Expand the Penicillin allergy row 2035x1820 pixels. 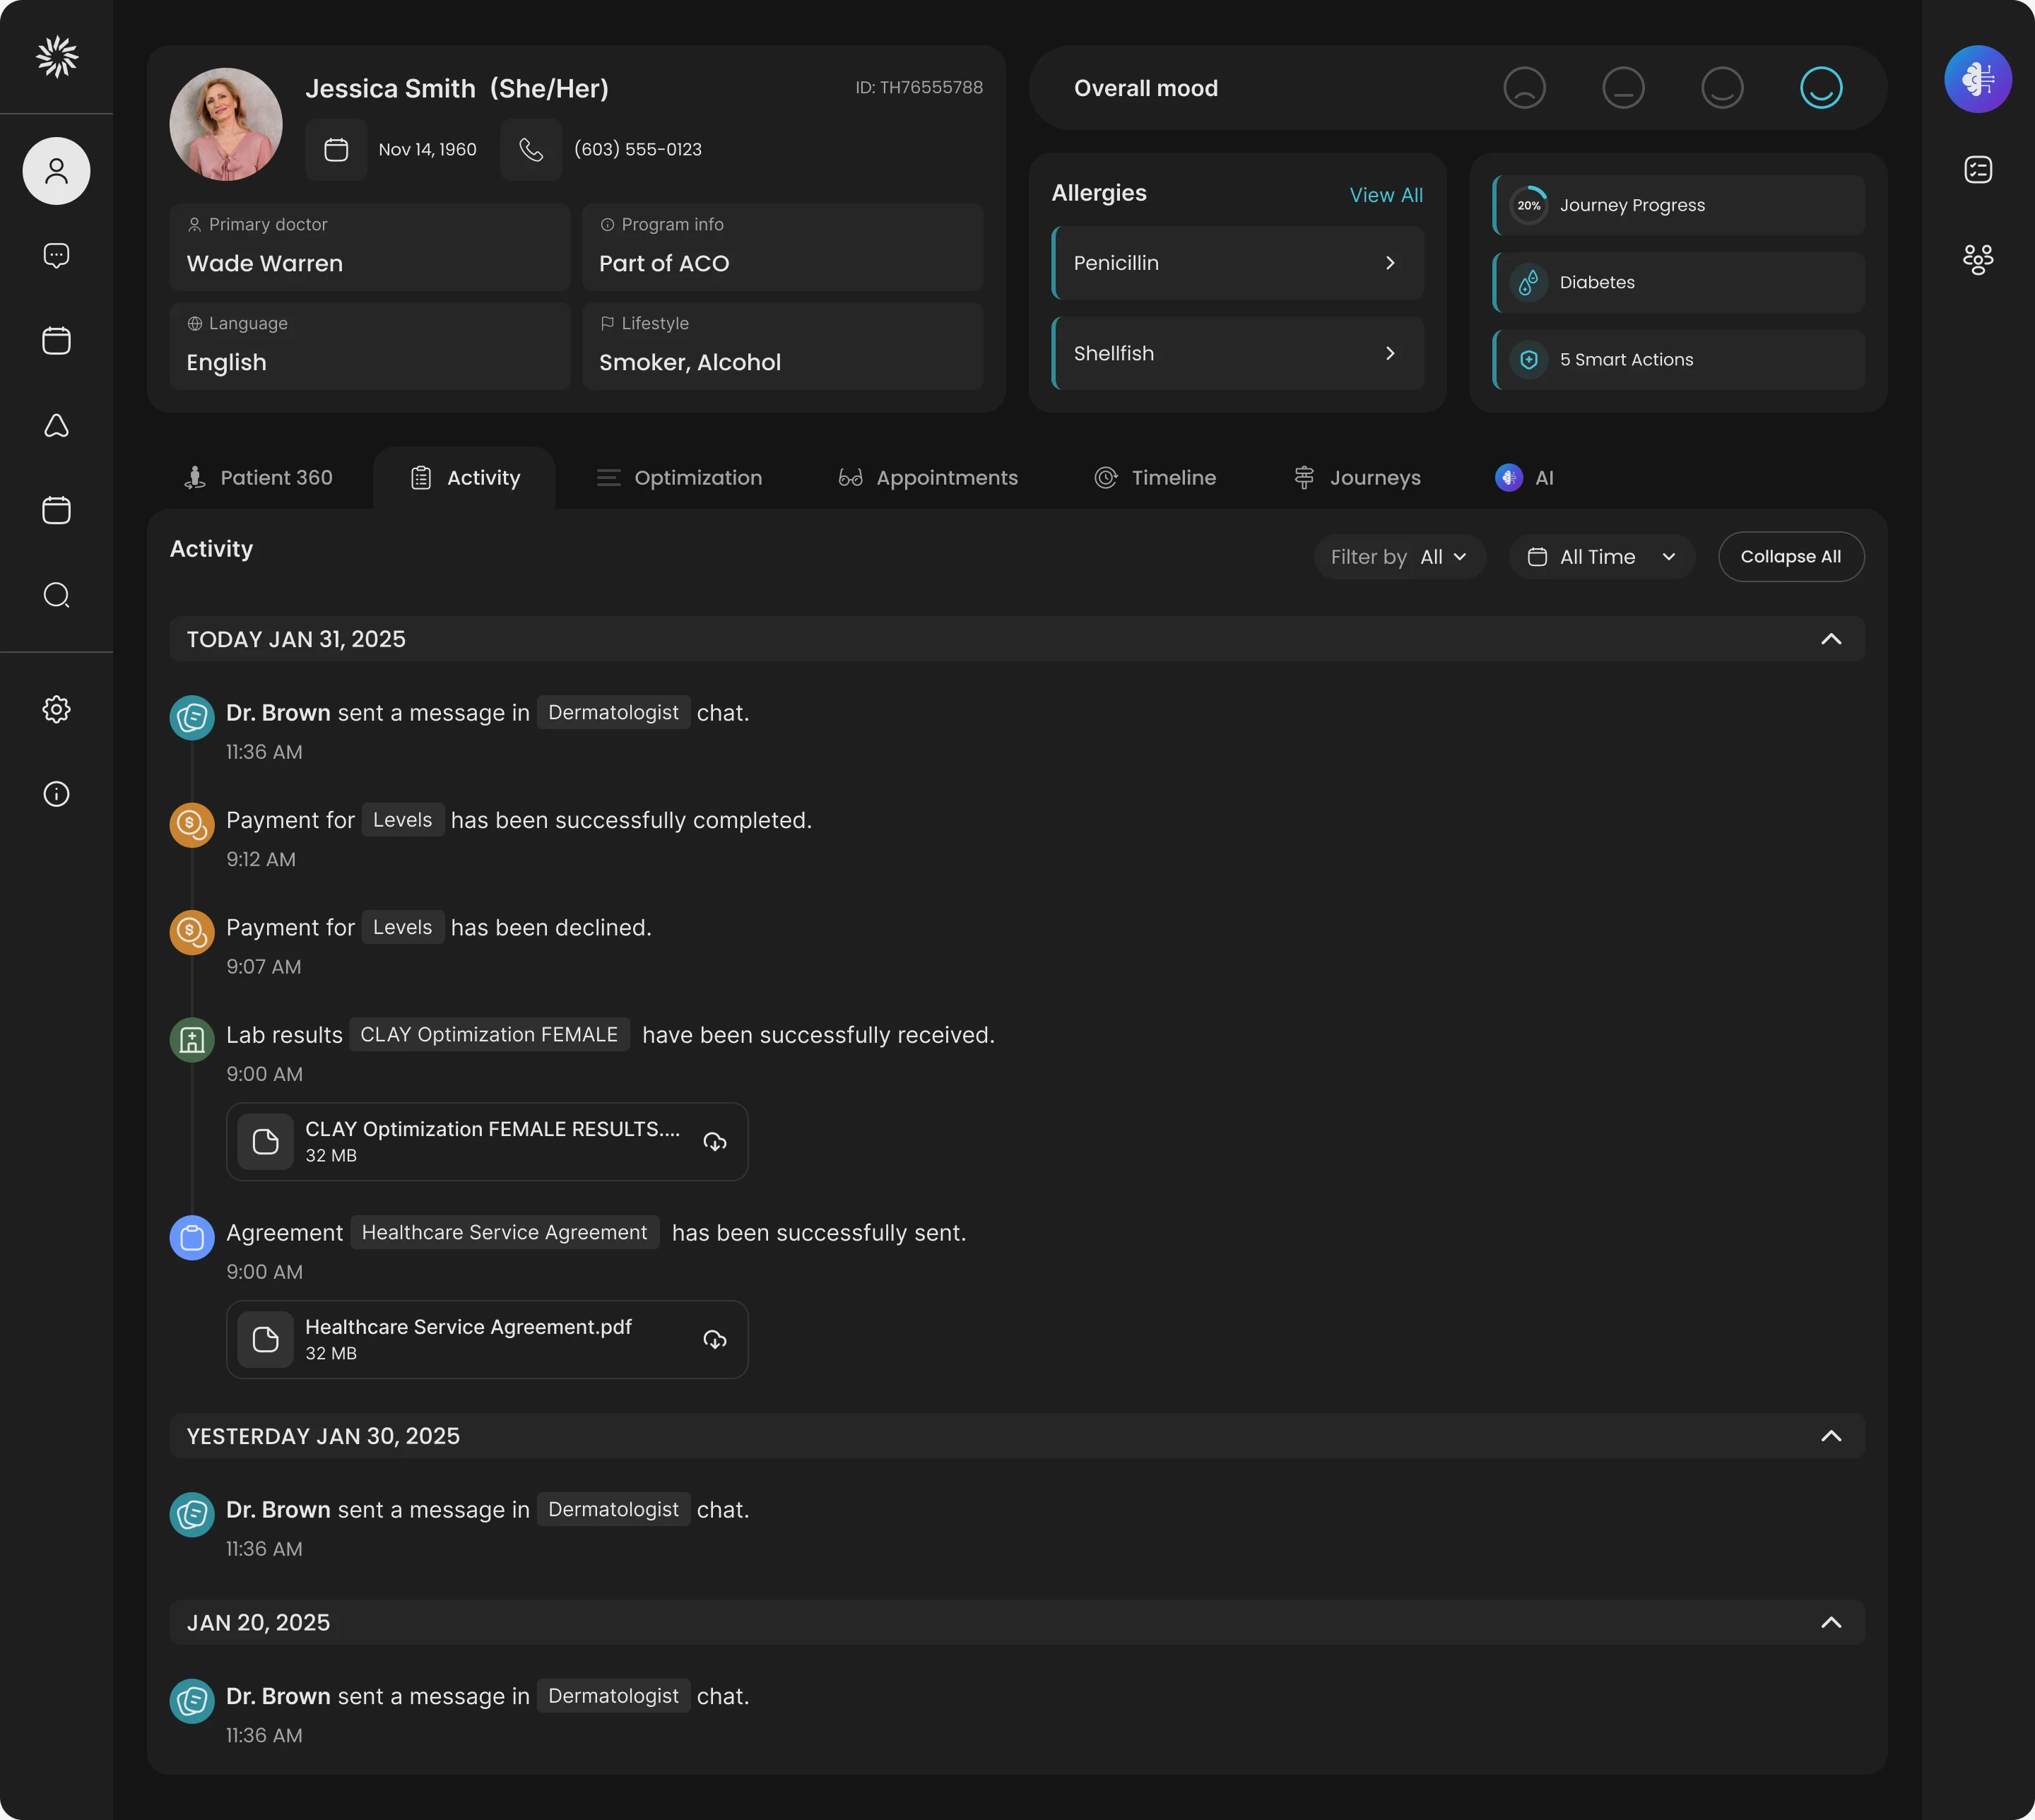1237,263
